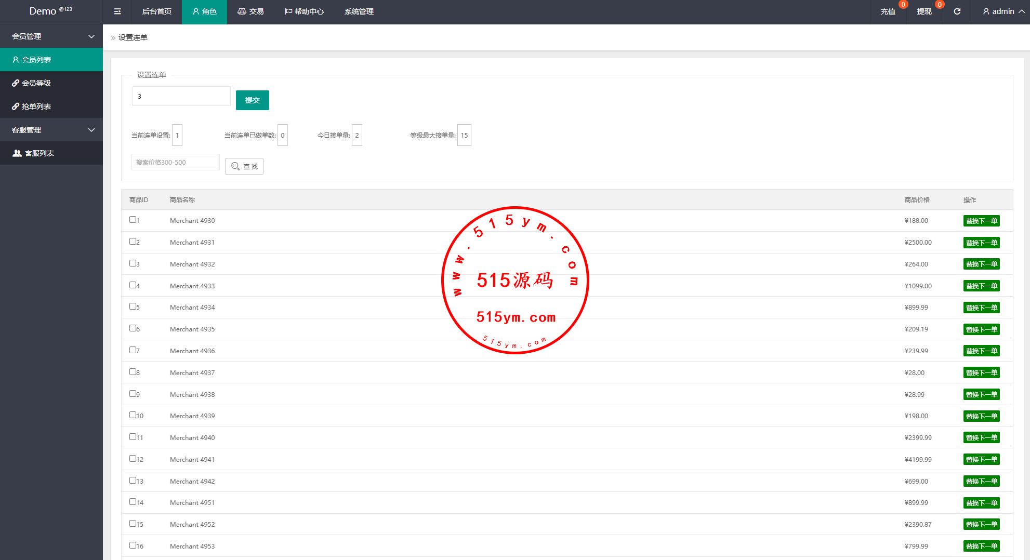Viewport: 1030px width, 560px height.
Task: Select the checkbox for Merchant 4940
Action: click(133, 437)
